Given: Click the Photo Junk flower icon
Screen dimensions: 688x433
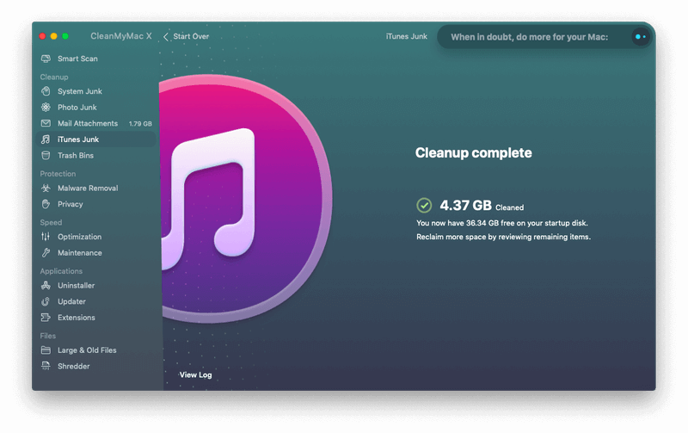Looking at the screenshot, I should pyautogui.click(x=46, y=107).
